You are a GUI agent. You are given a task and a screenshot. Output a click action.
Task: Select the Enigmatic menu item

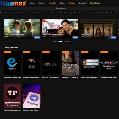click(x=83, y=3)
